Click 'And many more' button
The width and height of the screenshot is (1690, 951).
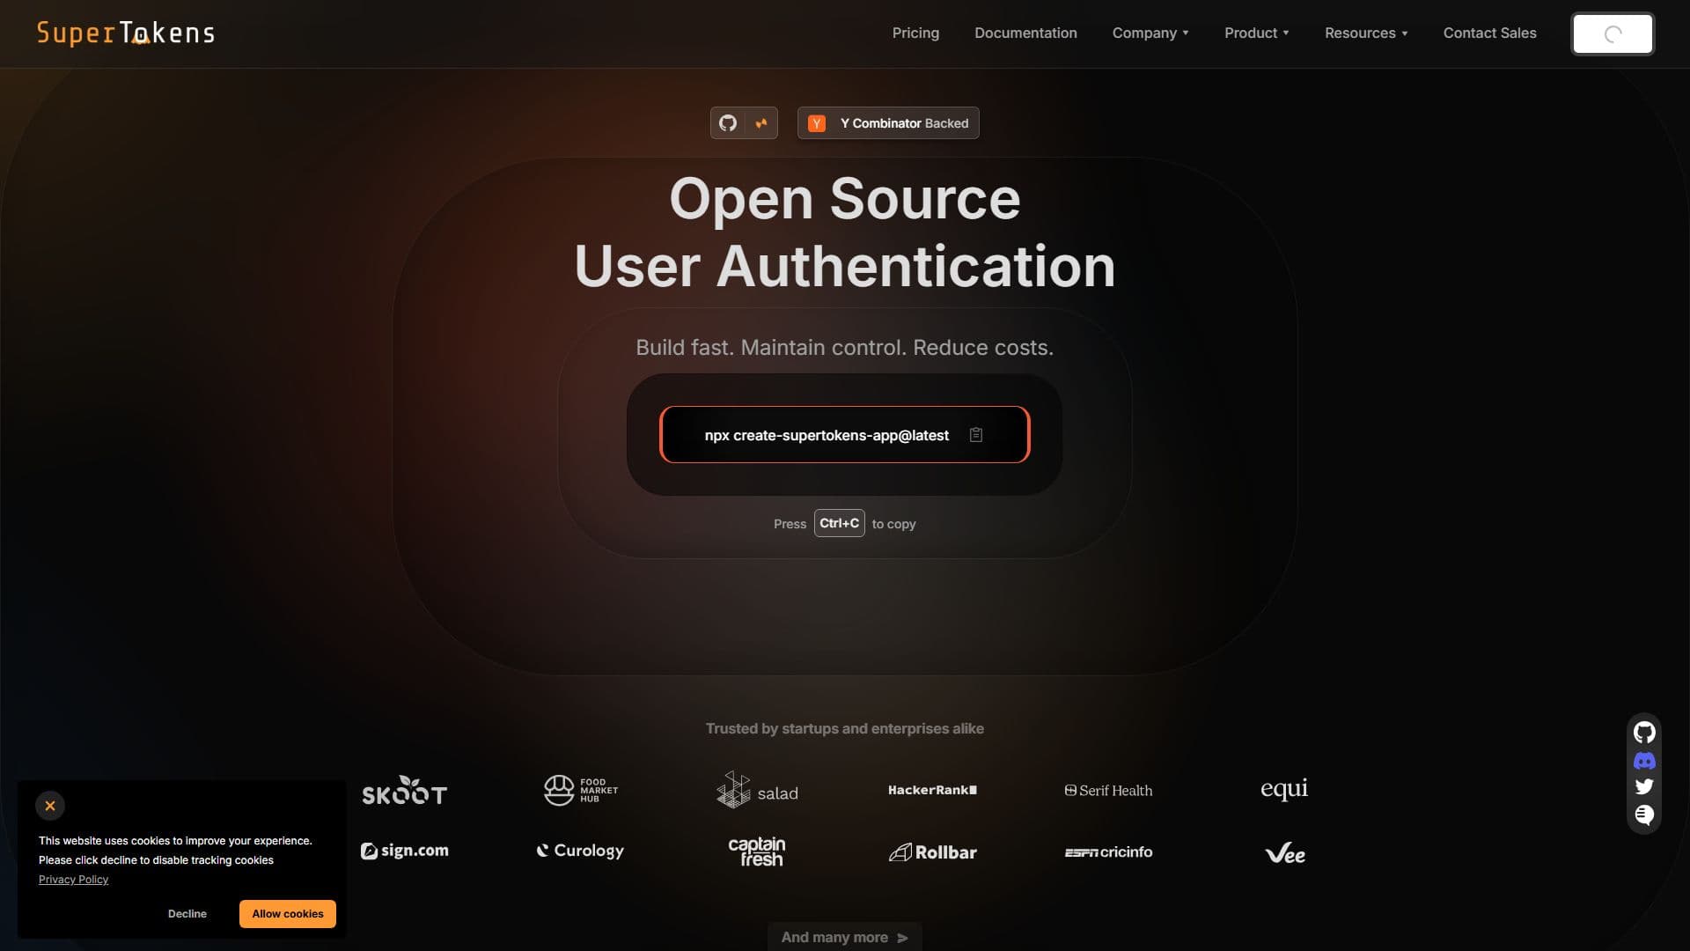coord(845,937)
